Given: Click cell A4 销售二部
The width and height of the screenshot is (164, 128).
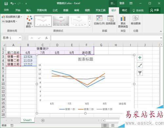Looking at the screenshot, I should [13, 60].
